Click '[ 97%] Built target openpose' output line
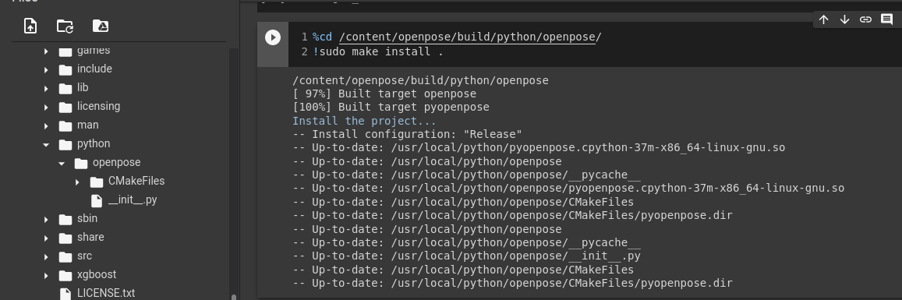The width and height of the screenshot is (902, 300). (384, 94)
